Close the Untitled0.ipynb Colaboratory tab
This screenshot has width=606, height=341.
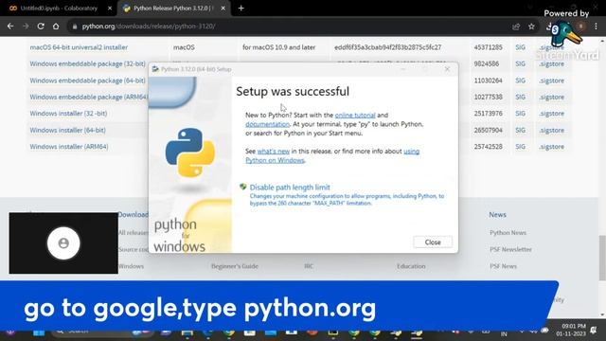pos(110,9)
